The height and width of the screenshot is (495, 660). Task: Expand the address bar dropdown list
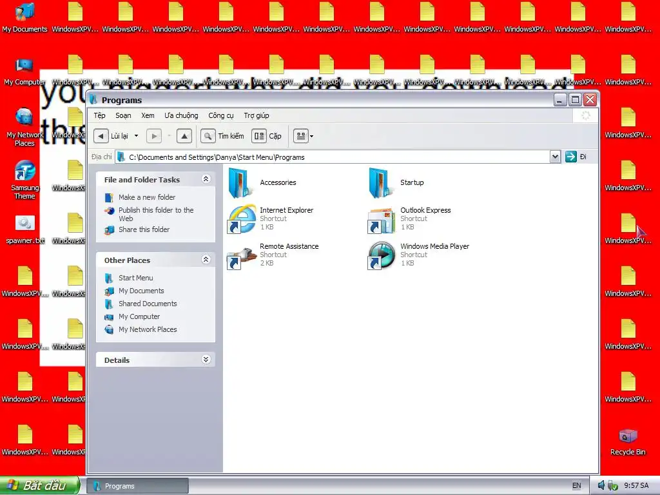555,157
